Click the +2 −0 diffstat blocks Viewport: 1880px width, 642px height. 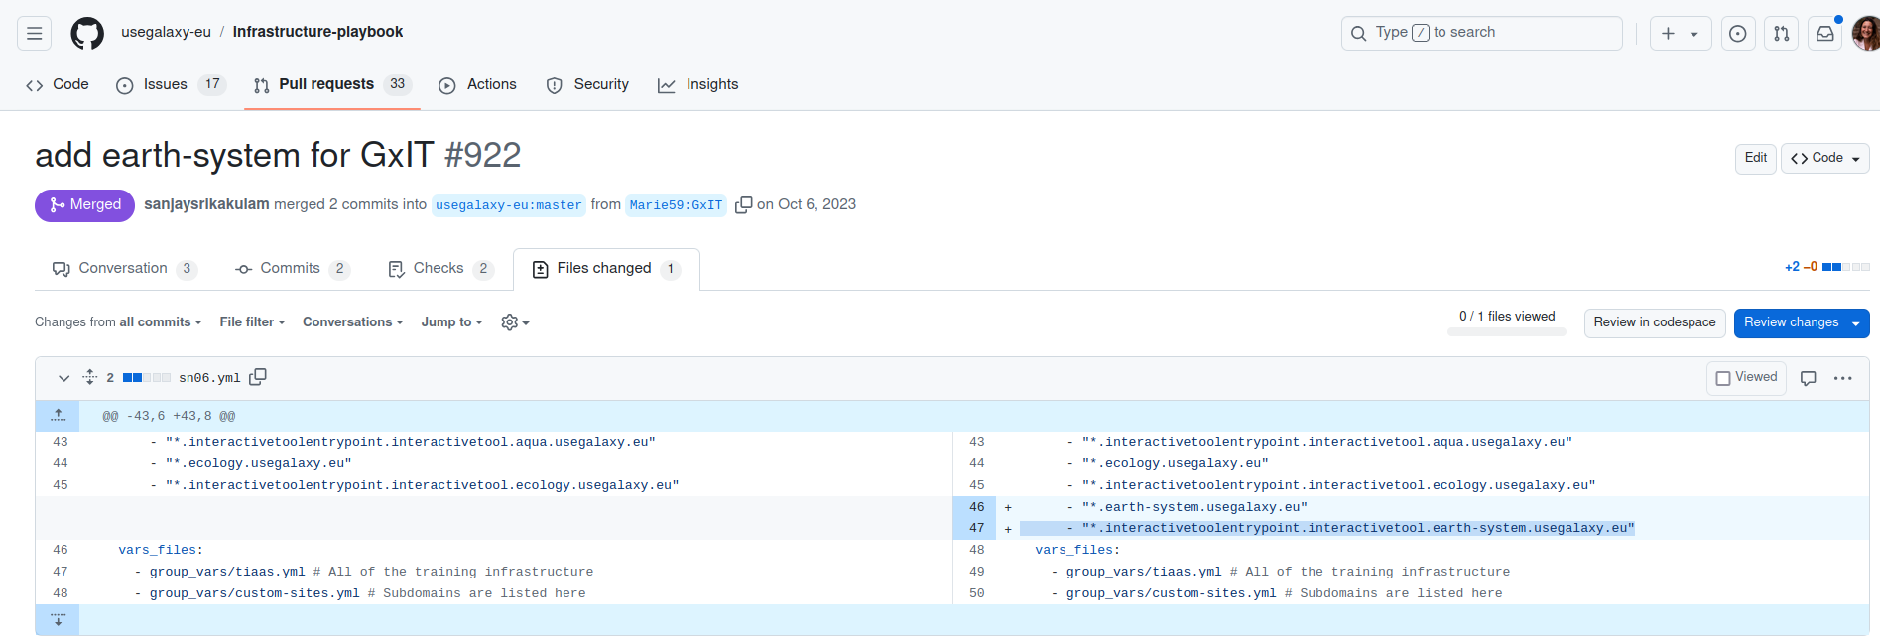pos(1845,267)
